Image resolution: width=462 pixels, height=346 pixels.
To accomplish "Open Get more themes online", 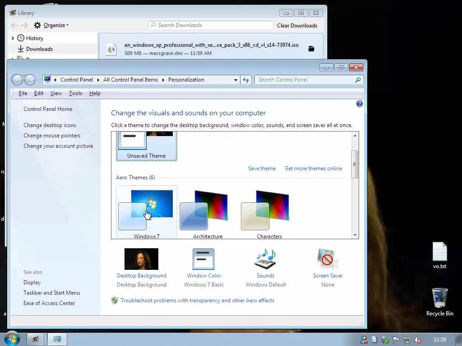I will pyautogui.click(x=313, y=168).
